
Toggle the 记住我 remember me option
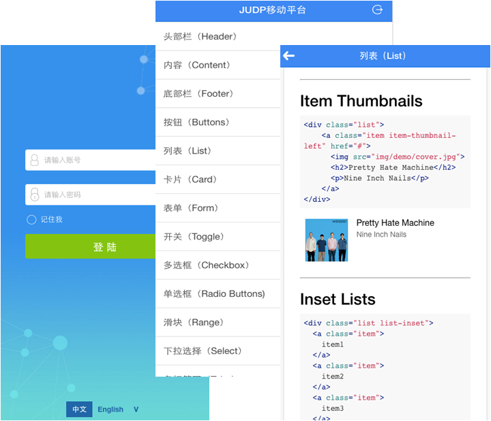point(31,220)
